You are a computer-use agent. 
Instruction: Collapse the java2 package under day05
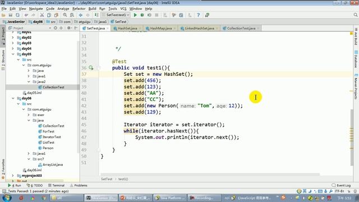(29, 81)
